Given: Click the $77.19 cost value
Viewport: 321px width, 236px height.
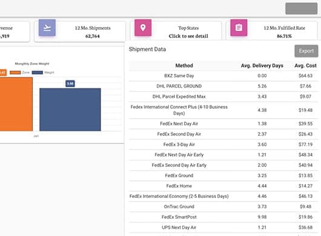Looking at the screenshot, I should click(x=305, y=145).
